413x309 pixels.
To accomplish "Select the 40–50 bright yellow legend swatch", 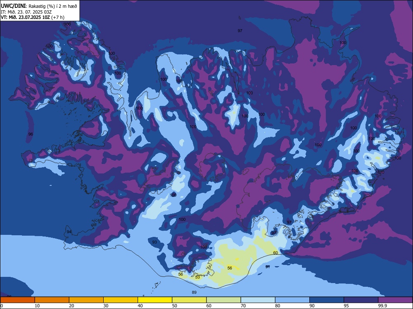I will click(x=155, y=300).
